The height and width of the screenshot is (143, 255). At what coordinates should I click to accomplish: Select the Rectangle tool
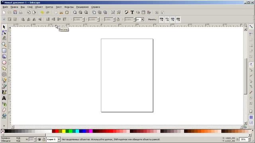click(x=4, y=50)
